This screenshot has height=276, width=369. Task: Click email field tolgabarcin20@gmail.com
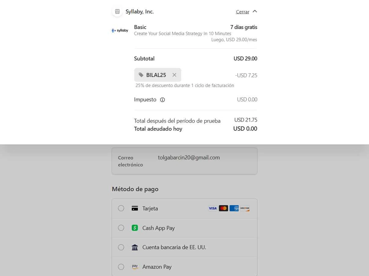point(189,158)
